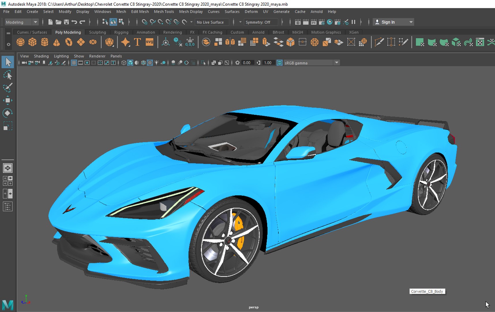Click the Redo arrow button
The image size is (495, 312).
(82, 22)
